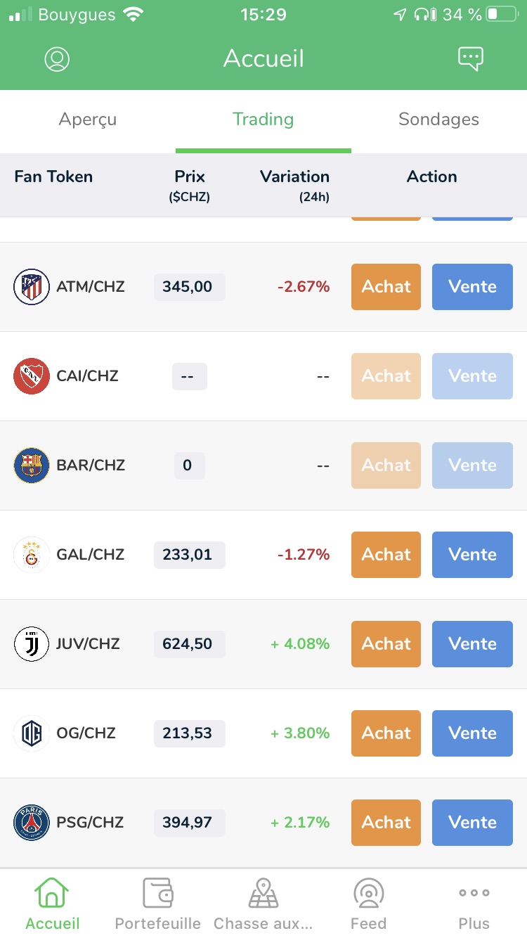The height and width of the screenshot is (938, 527).
Task: Tap the OG/CHZ price 213,53
Action: pos(189,733)
